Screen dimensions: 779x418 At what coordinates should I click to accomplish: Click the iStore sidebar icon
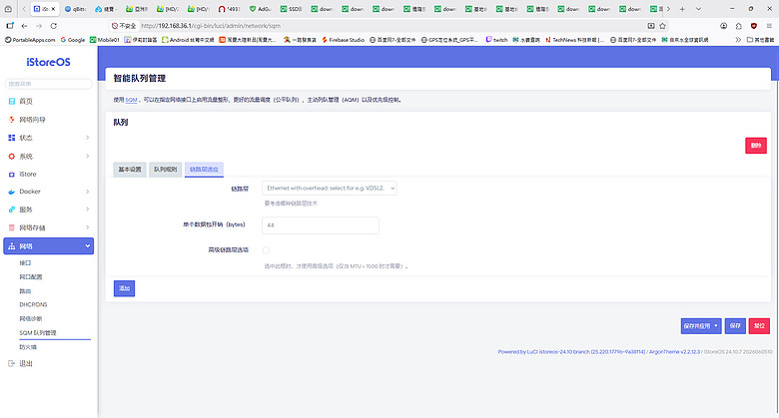tap(11, 175)
